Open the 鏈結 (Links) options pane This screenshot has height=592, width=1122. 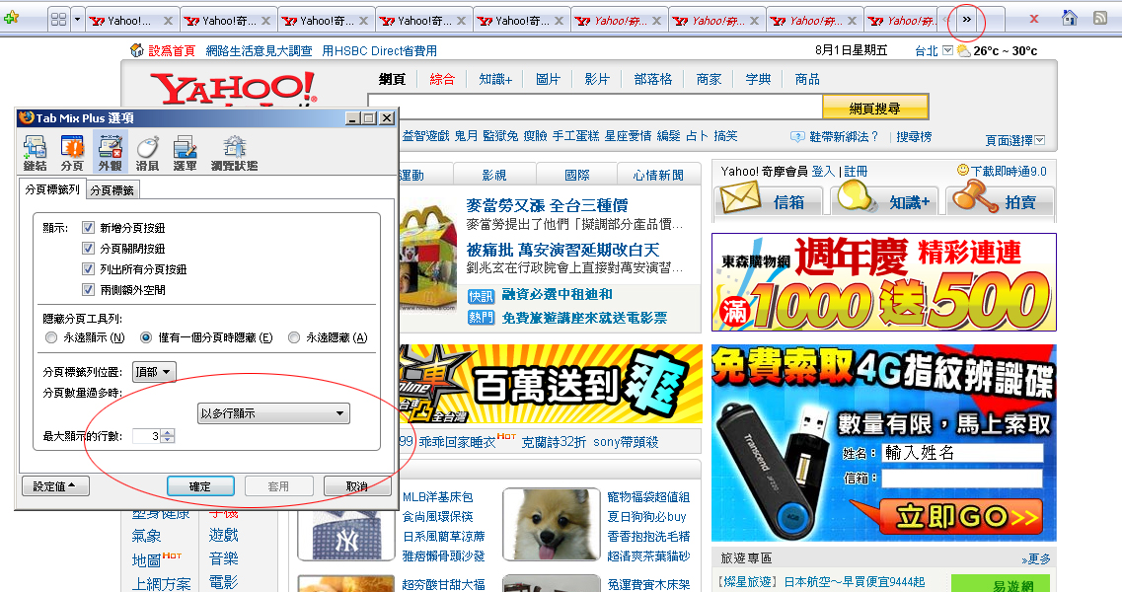click(x=36, y=153)
